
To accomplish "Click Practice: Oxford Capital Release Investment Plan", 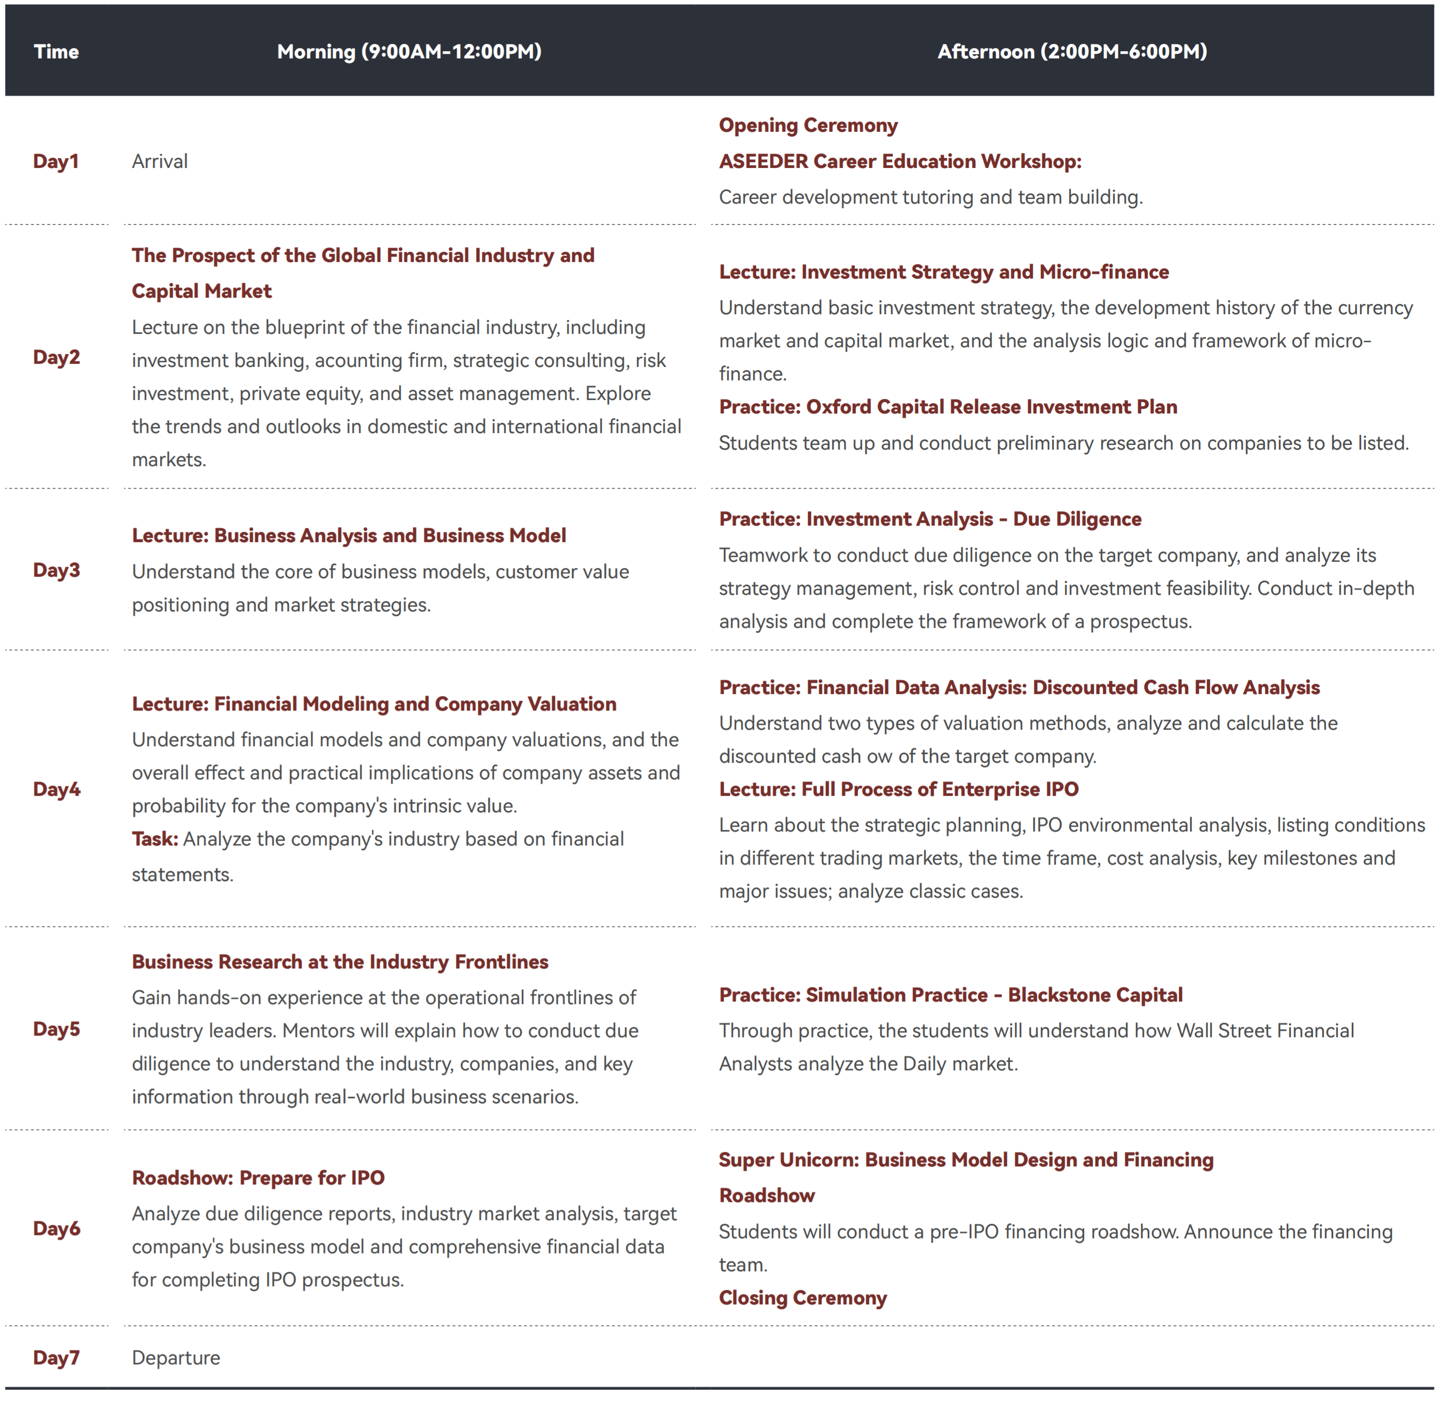I will (x=947, y=407).
